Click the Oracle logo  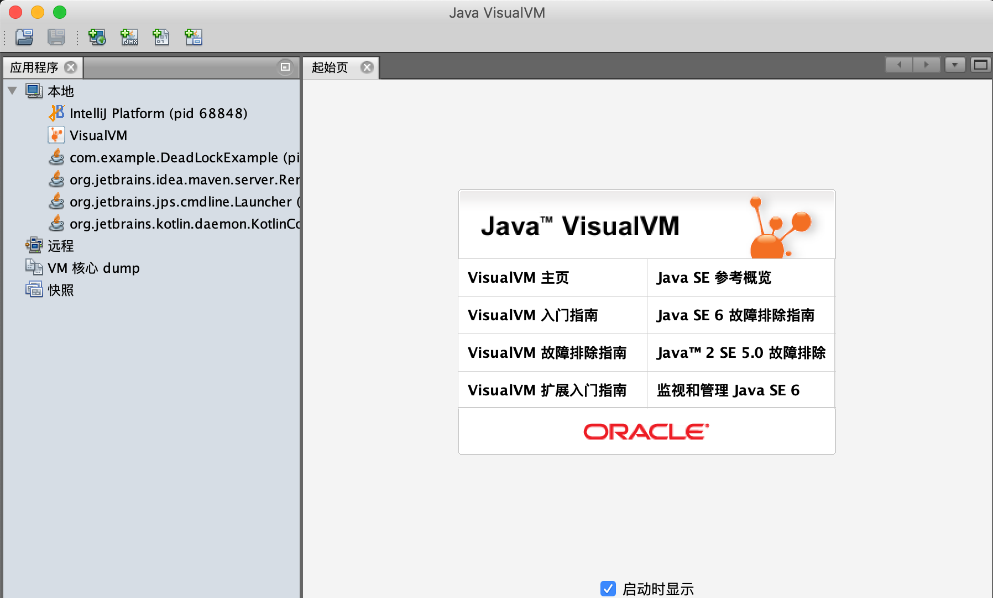point(646,431)
